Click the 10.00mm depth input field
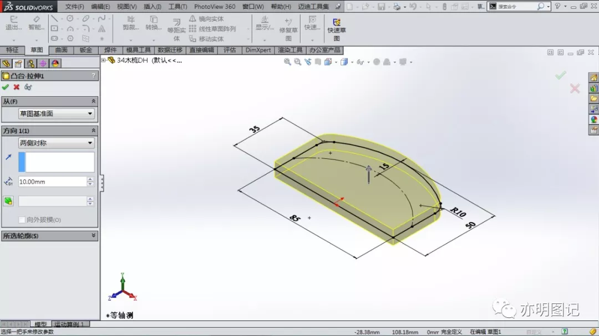 coord(52,182)
